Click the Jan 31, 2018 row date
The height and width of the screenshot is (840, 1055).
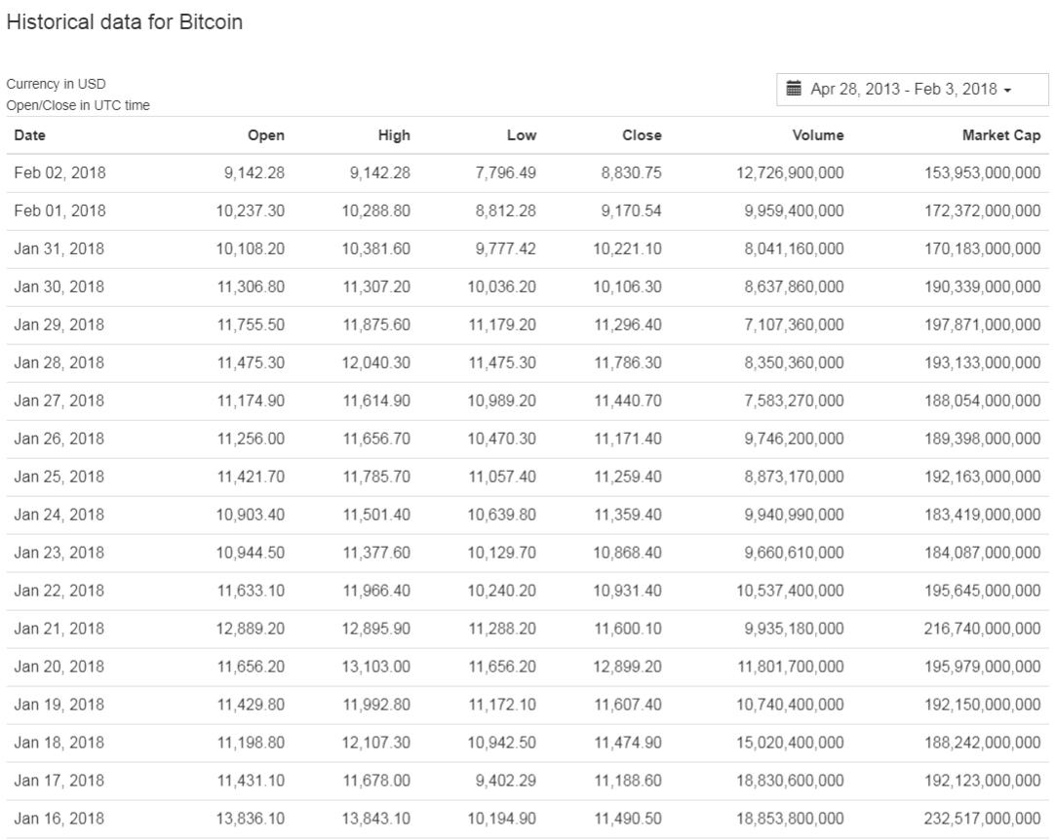(x=59, y=248)
